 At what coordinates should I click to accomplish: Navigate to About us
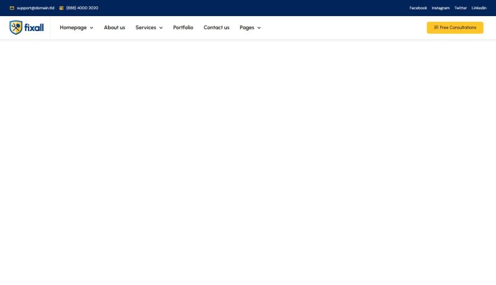coord(115,27)
